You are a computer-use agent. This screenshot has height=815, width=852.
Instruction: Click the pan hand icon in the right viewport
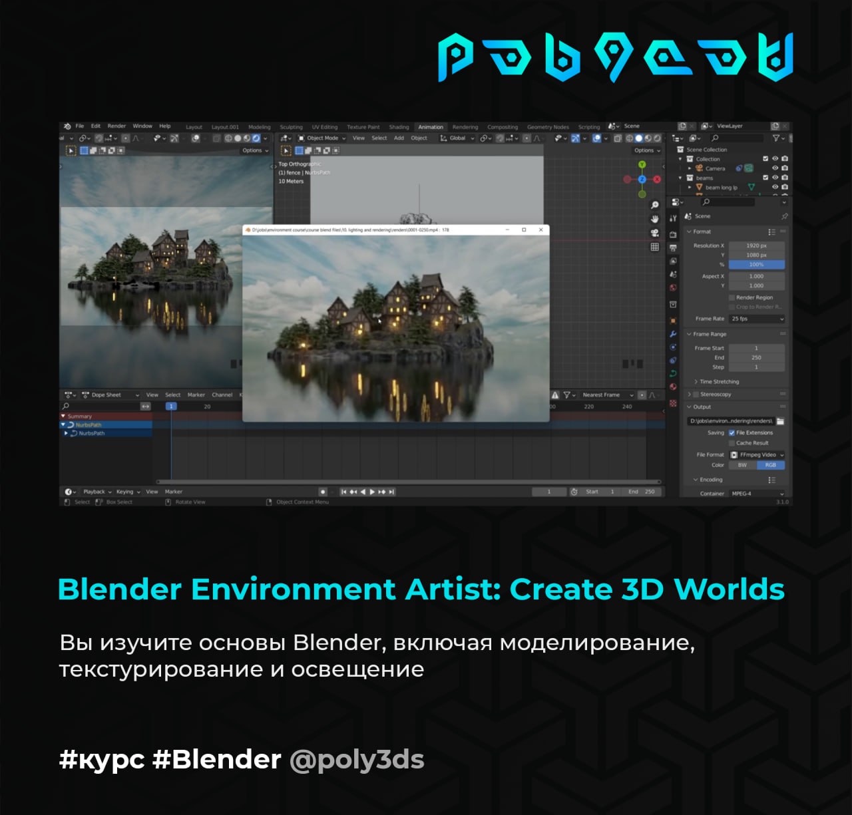coord(655,219)
